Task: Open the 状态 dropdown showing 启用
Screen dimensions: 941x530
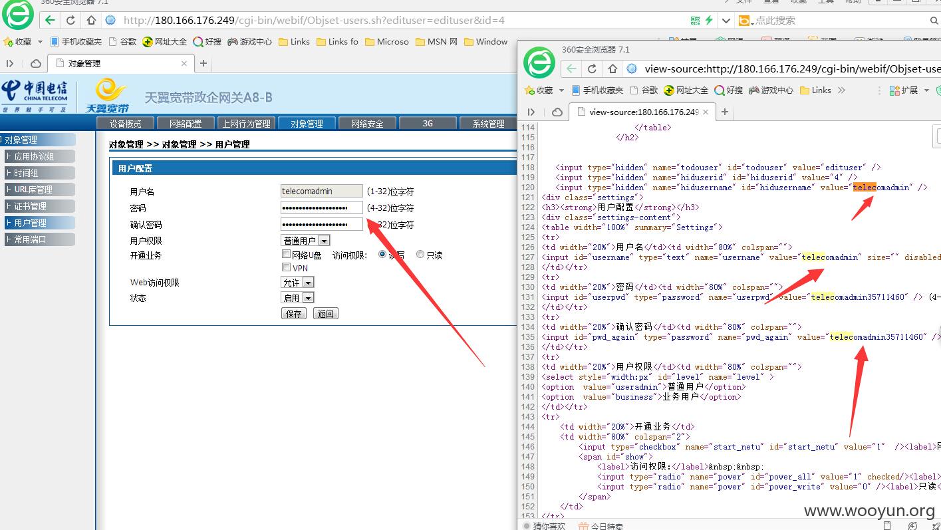Action: [x=297, y=297]
